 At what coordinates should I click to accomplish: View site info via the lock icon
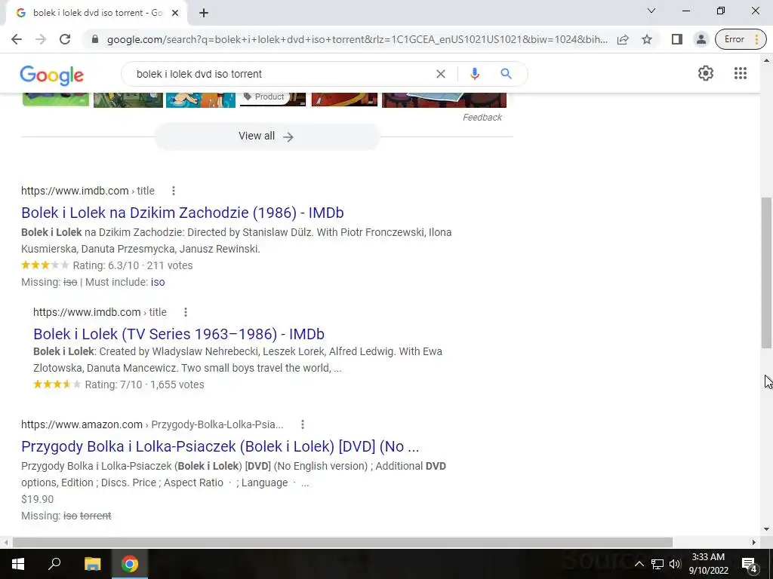(x=95, y=39)
